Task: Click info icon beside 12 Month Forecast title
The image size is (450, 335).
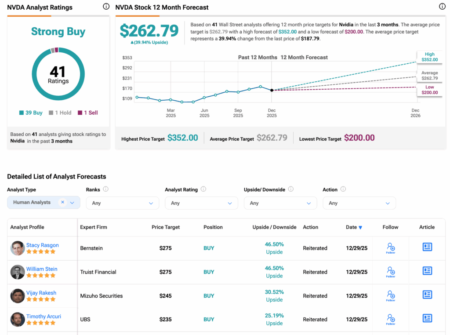Action: (x=442, y=7)
